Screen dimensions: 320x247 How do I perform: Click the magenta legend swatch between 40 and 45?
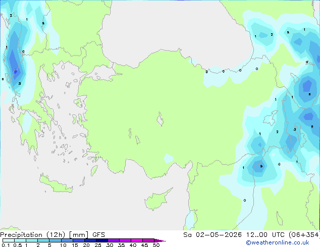137,240
